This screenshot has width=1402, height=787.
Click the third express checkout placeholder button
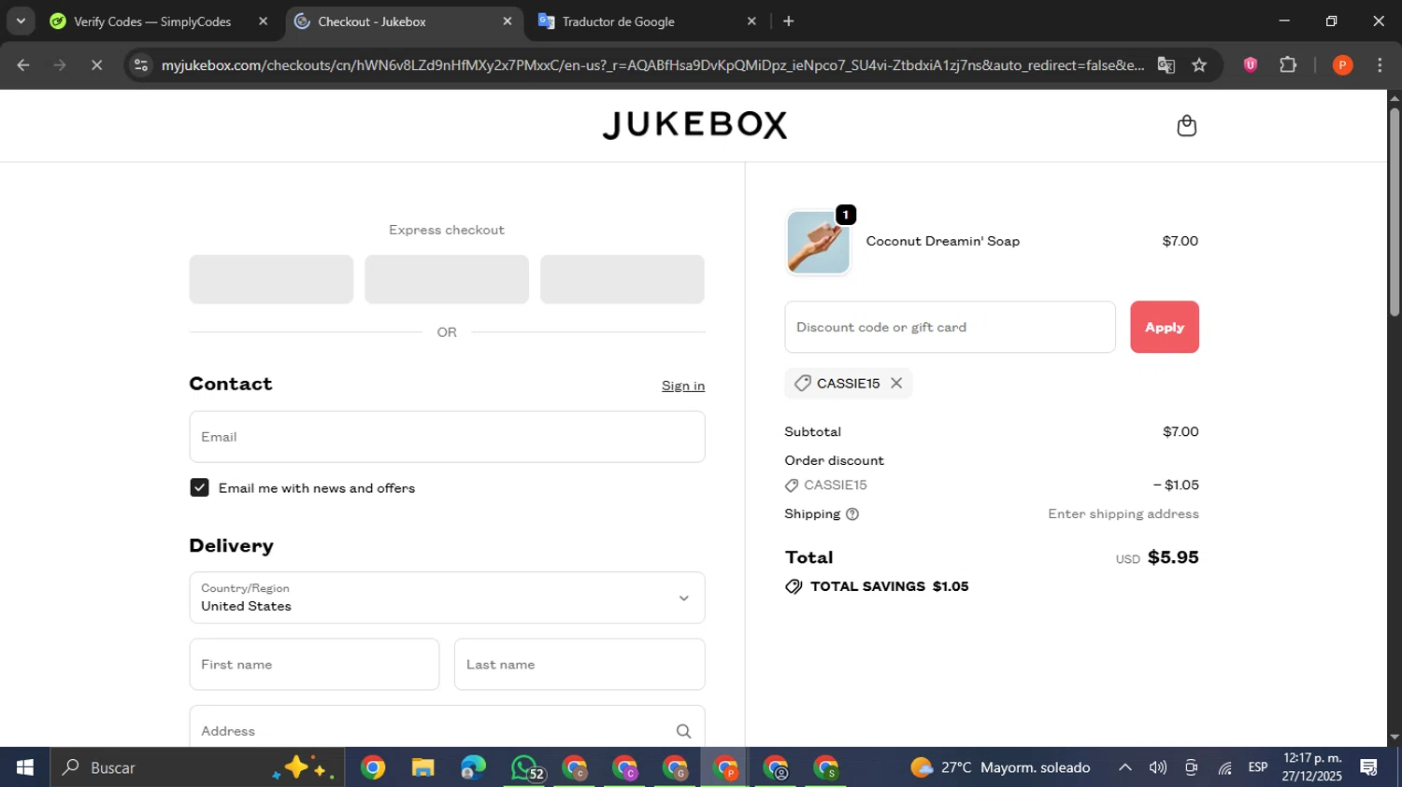tap(622, 279)
